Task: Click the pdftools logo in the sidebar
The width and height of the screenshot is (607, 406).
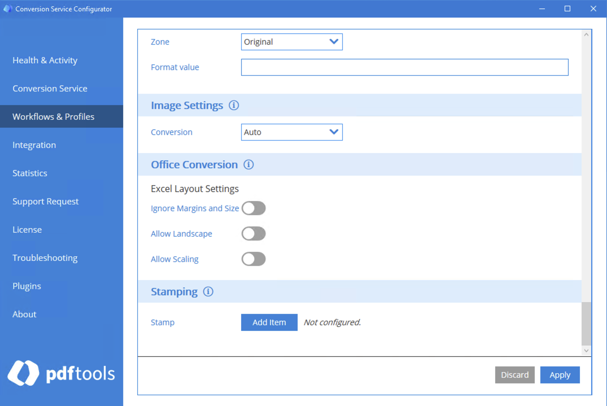Action: (x=61, y=373)
